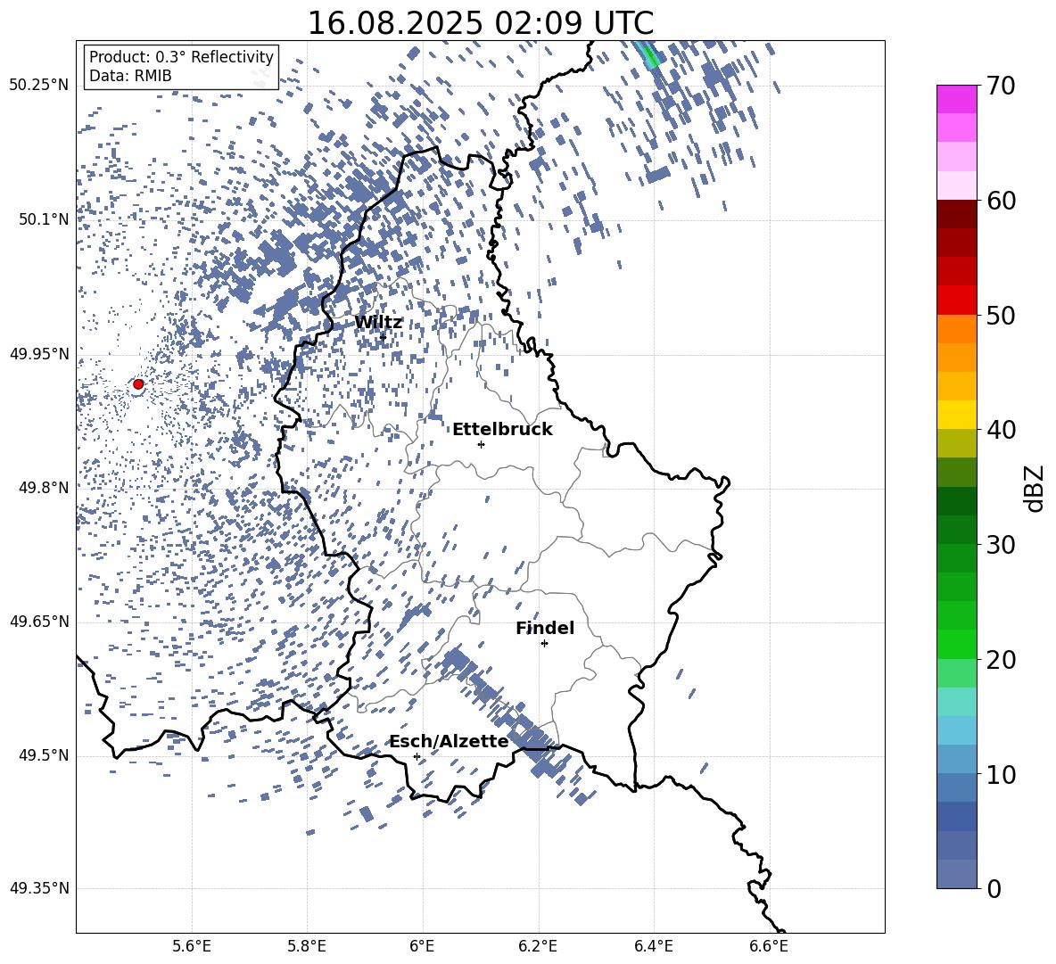
Task: Click the cross marker below Ettelbruck
Action: (481, 444)
